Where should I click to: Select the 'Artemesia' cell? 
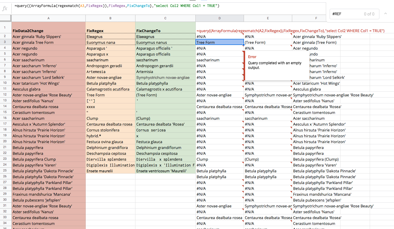point(110,72)
